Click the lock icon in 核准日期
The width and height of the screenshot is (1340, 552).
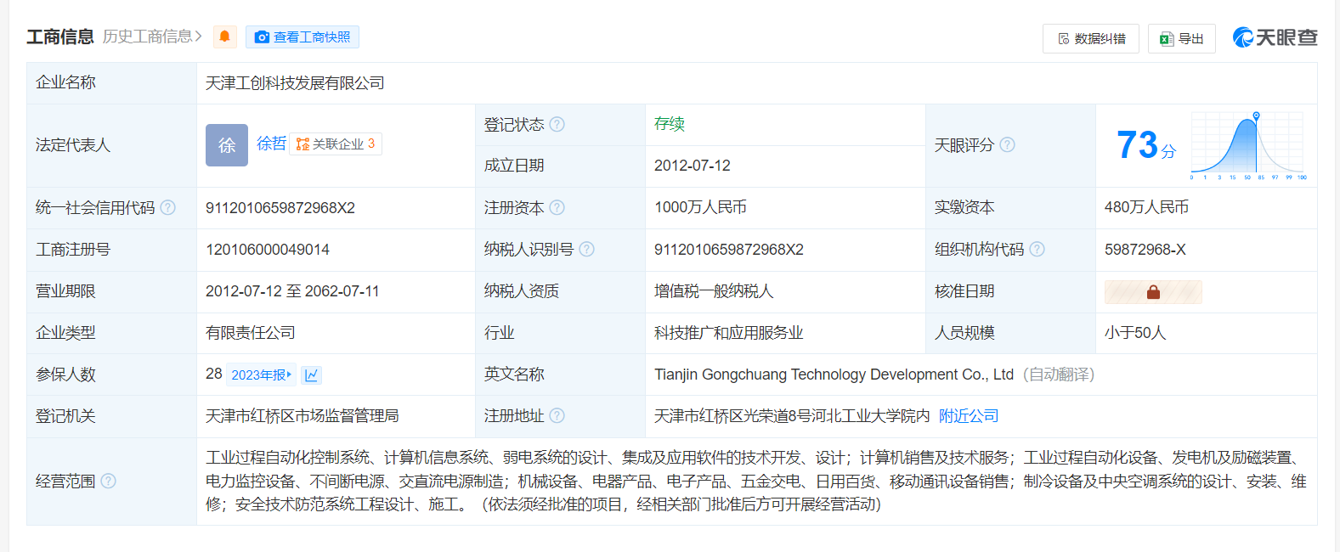pos(1153,292)
